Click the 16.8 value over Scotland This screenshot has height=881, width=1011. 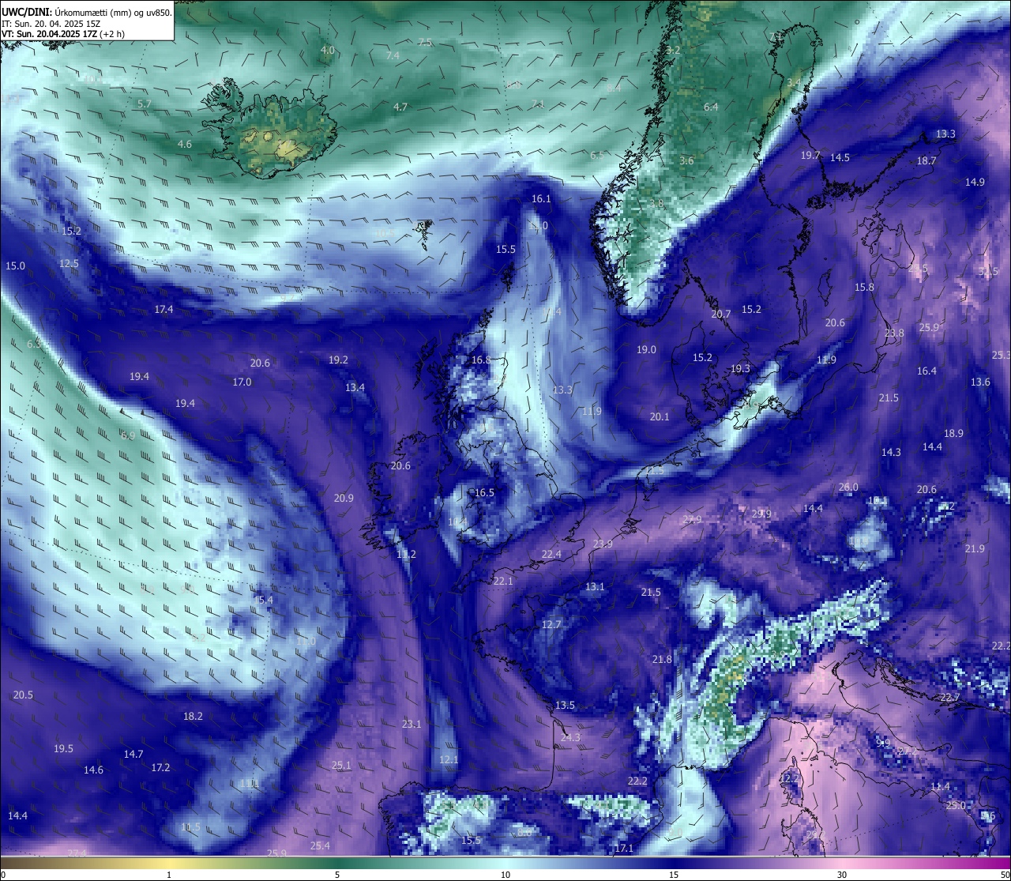[x=480, y=360]
